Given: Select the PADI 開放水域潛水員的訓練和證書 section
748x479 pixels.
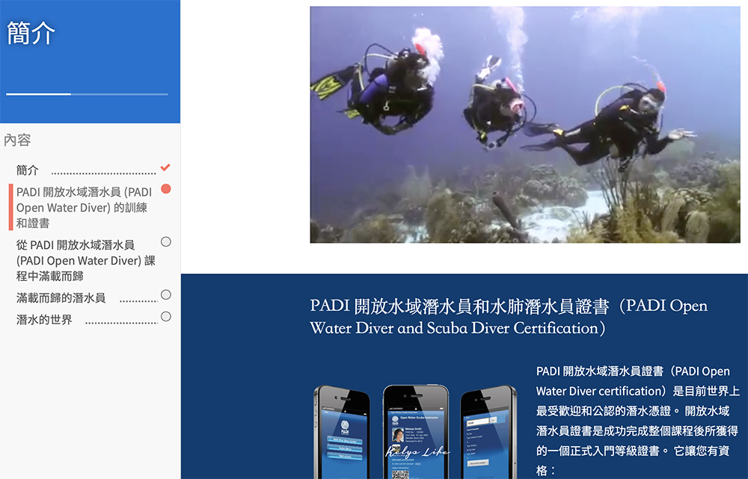Looking at the screenshot, I should tap(84, 207).
